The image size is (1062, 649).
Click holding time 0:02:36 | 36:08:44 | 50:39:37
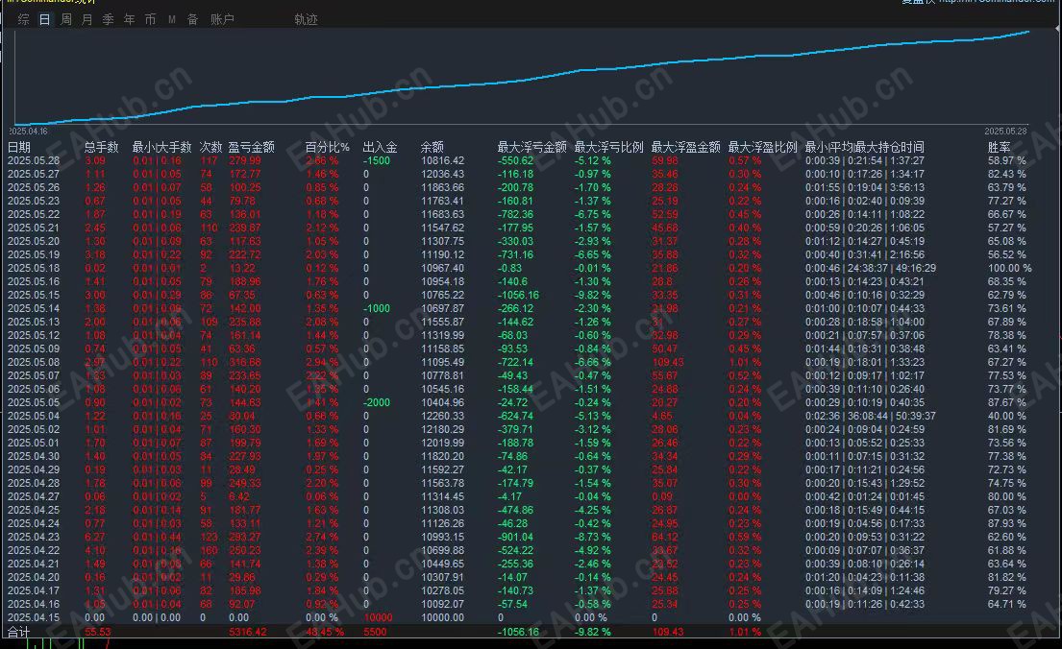coord(871,416)
